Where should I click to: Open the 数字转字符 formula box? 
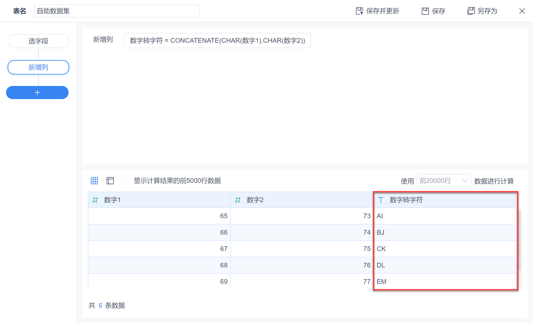point(217,41)
